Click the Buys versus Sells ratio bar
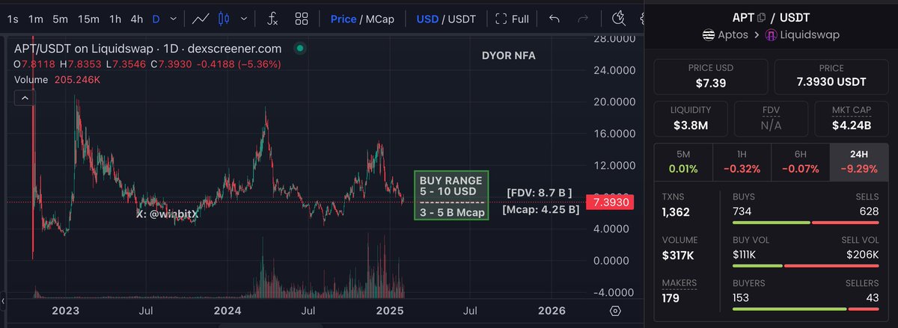 pos(806,223)
